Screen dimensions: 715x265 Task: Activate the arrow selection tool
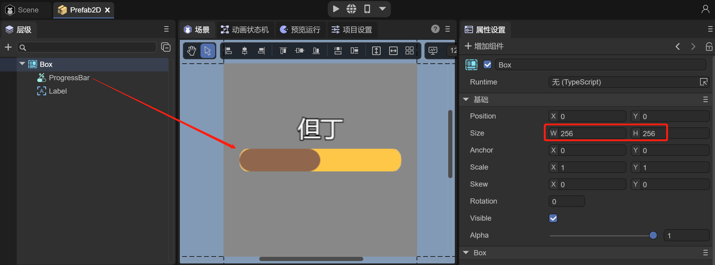click(x=208, y=51)
